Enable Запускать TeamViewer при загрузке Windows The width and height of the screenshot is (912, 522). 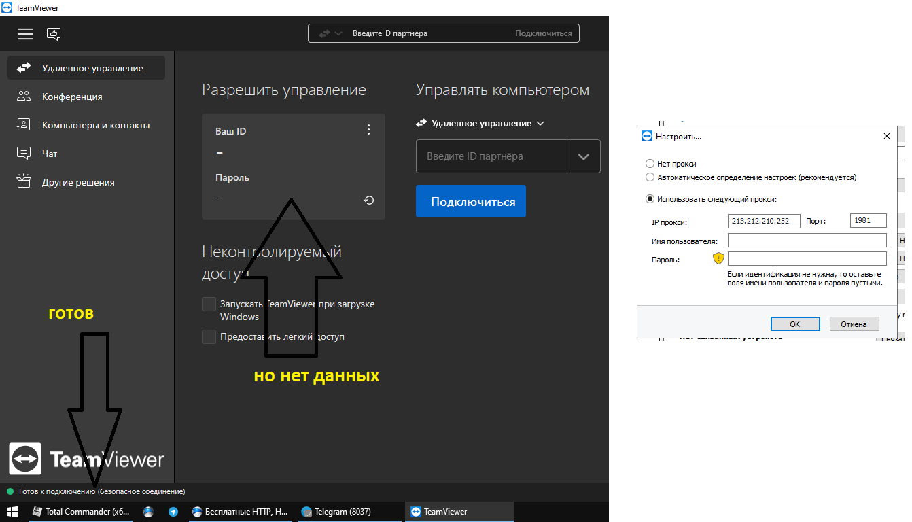[x=209, y=304]
